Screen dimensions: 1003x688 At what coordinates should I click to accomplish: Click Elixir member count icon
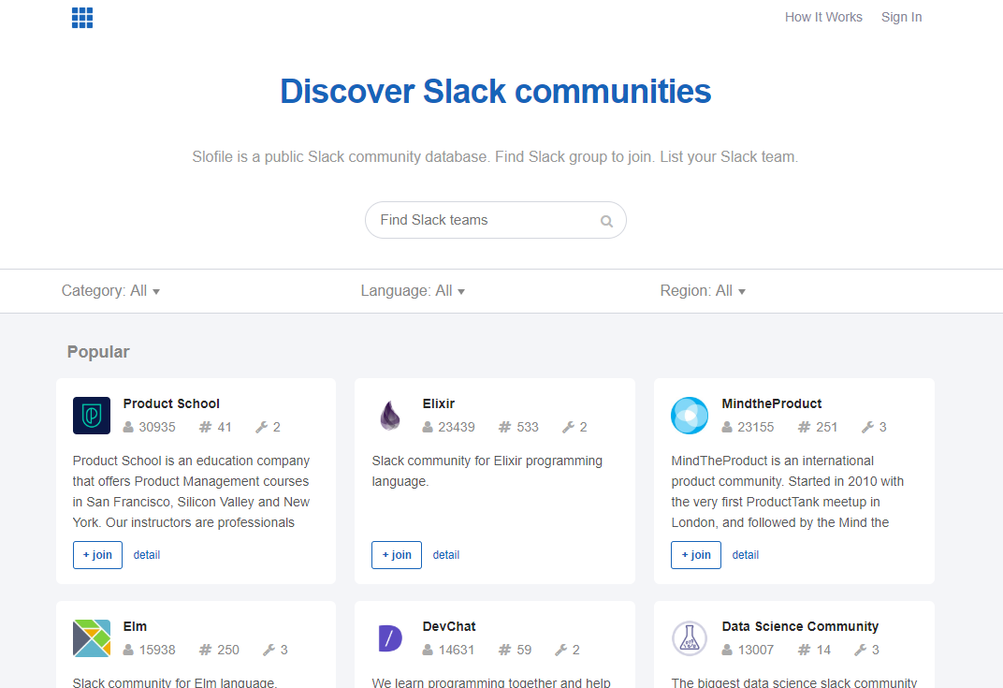click(x=428, y=427)
